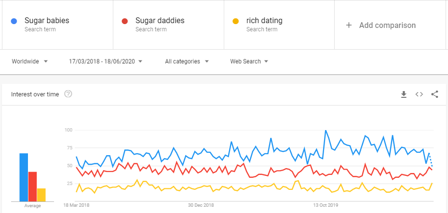Image resolution: width=448 pixels, height=213 pixels.
Task: Click the embed code icon
Action: (x=419, y=94)
